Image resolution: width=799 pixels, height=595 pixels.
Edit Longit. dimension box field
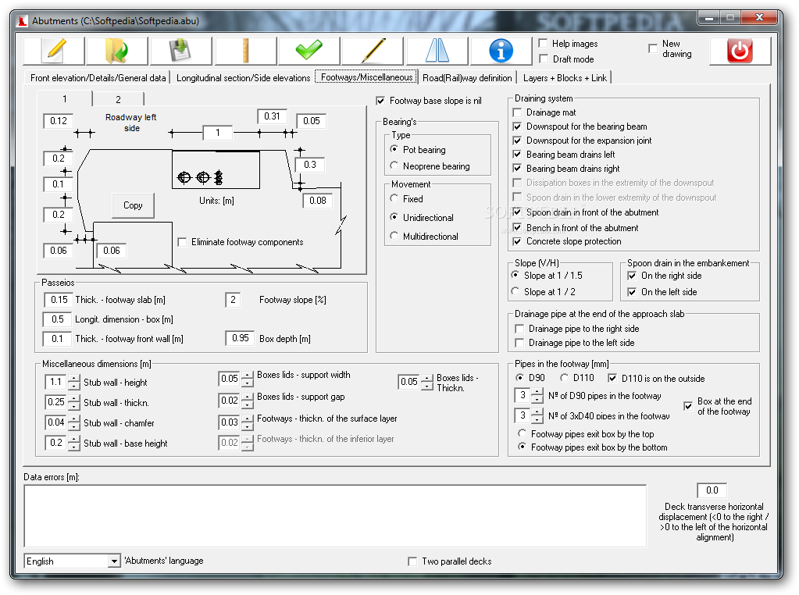click(x=57, y=319)
